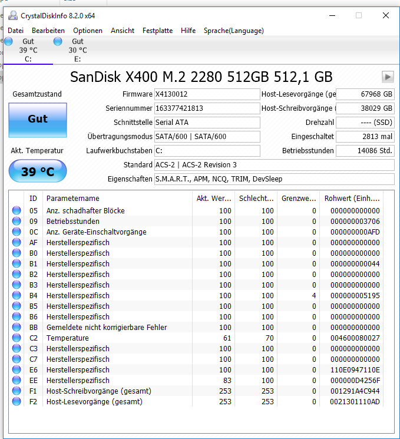Screen dimensions: 400x439
Task: Open the Hilfe menu
Action: tap(188, 31)
